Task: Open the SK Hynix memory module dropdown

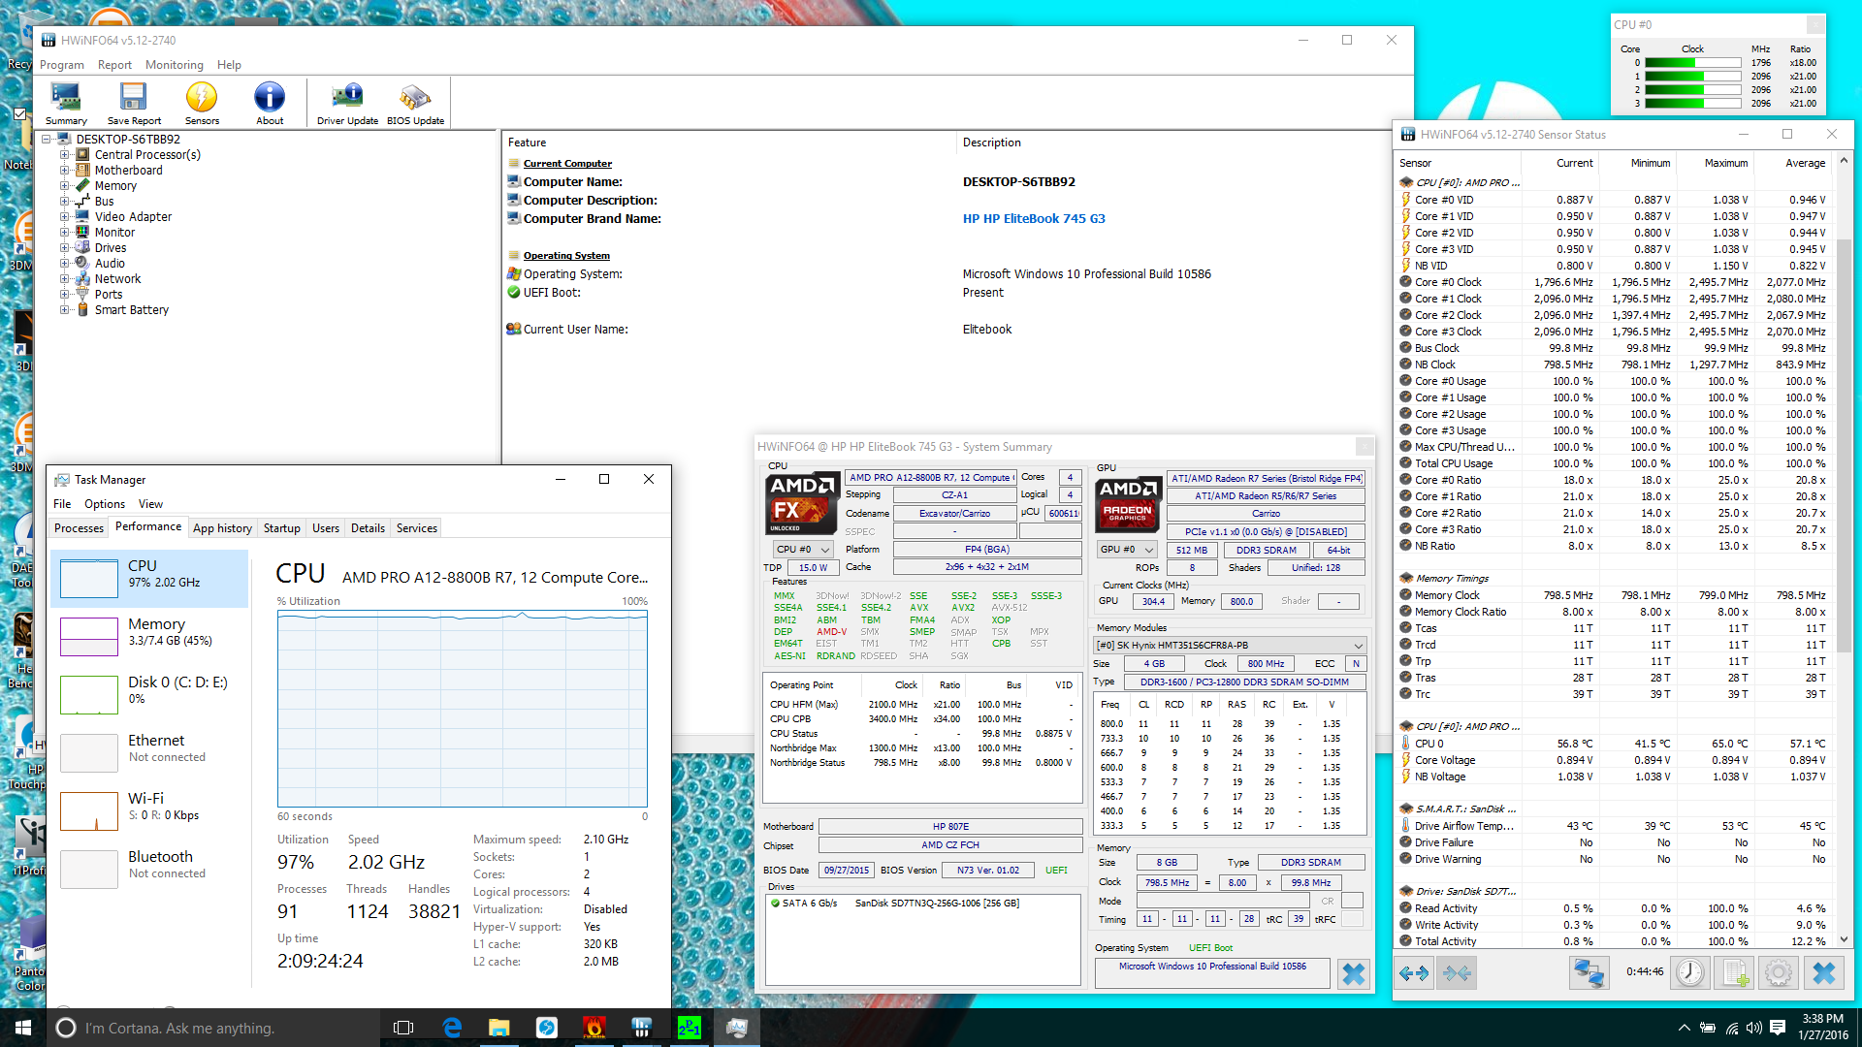Action: (1230, 646)
